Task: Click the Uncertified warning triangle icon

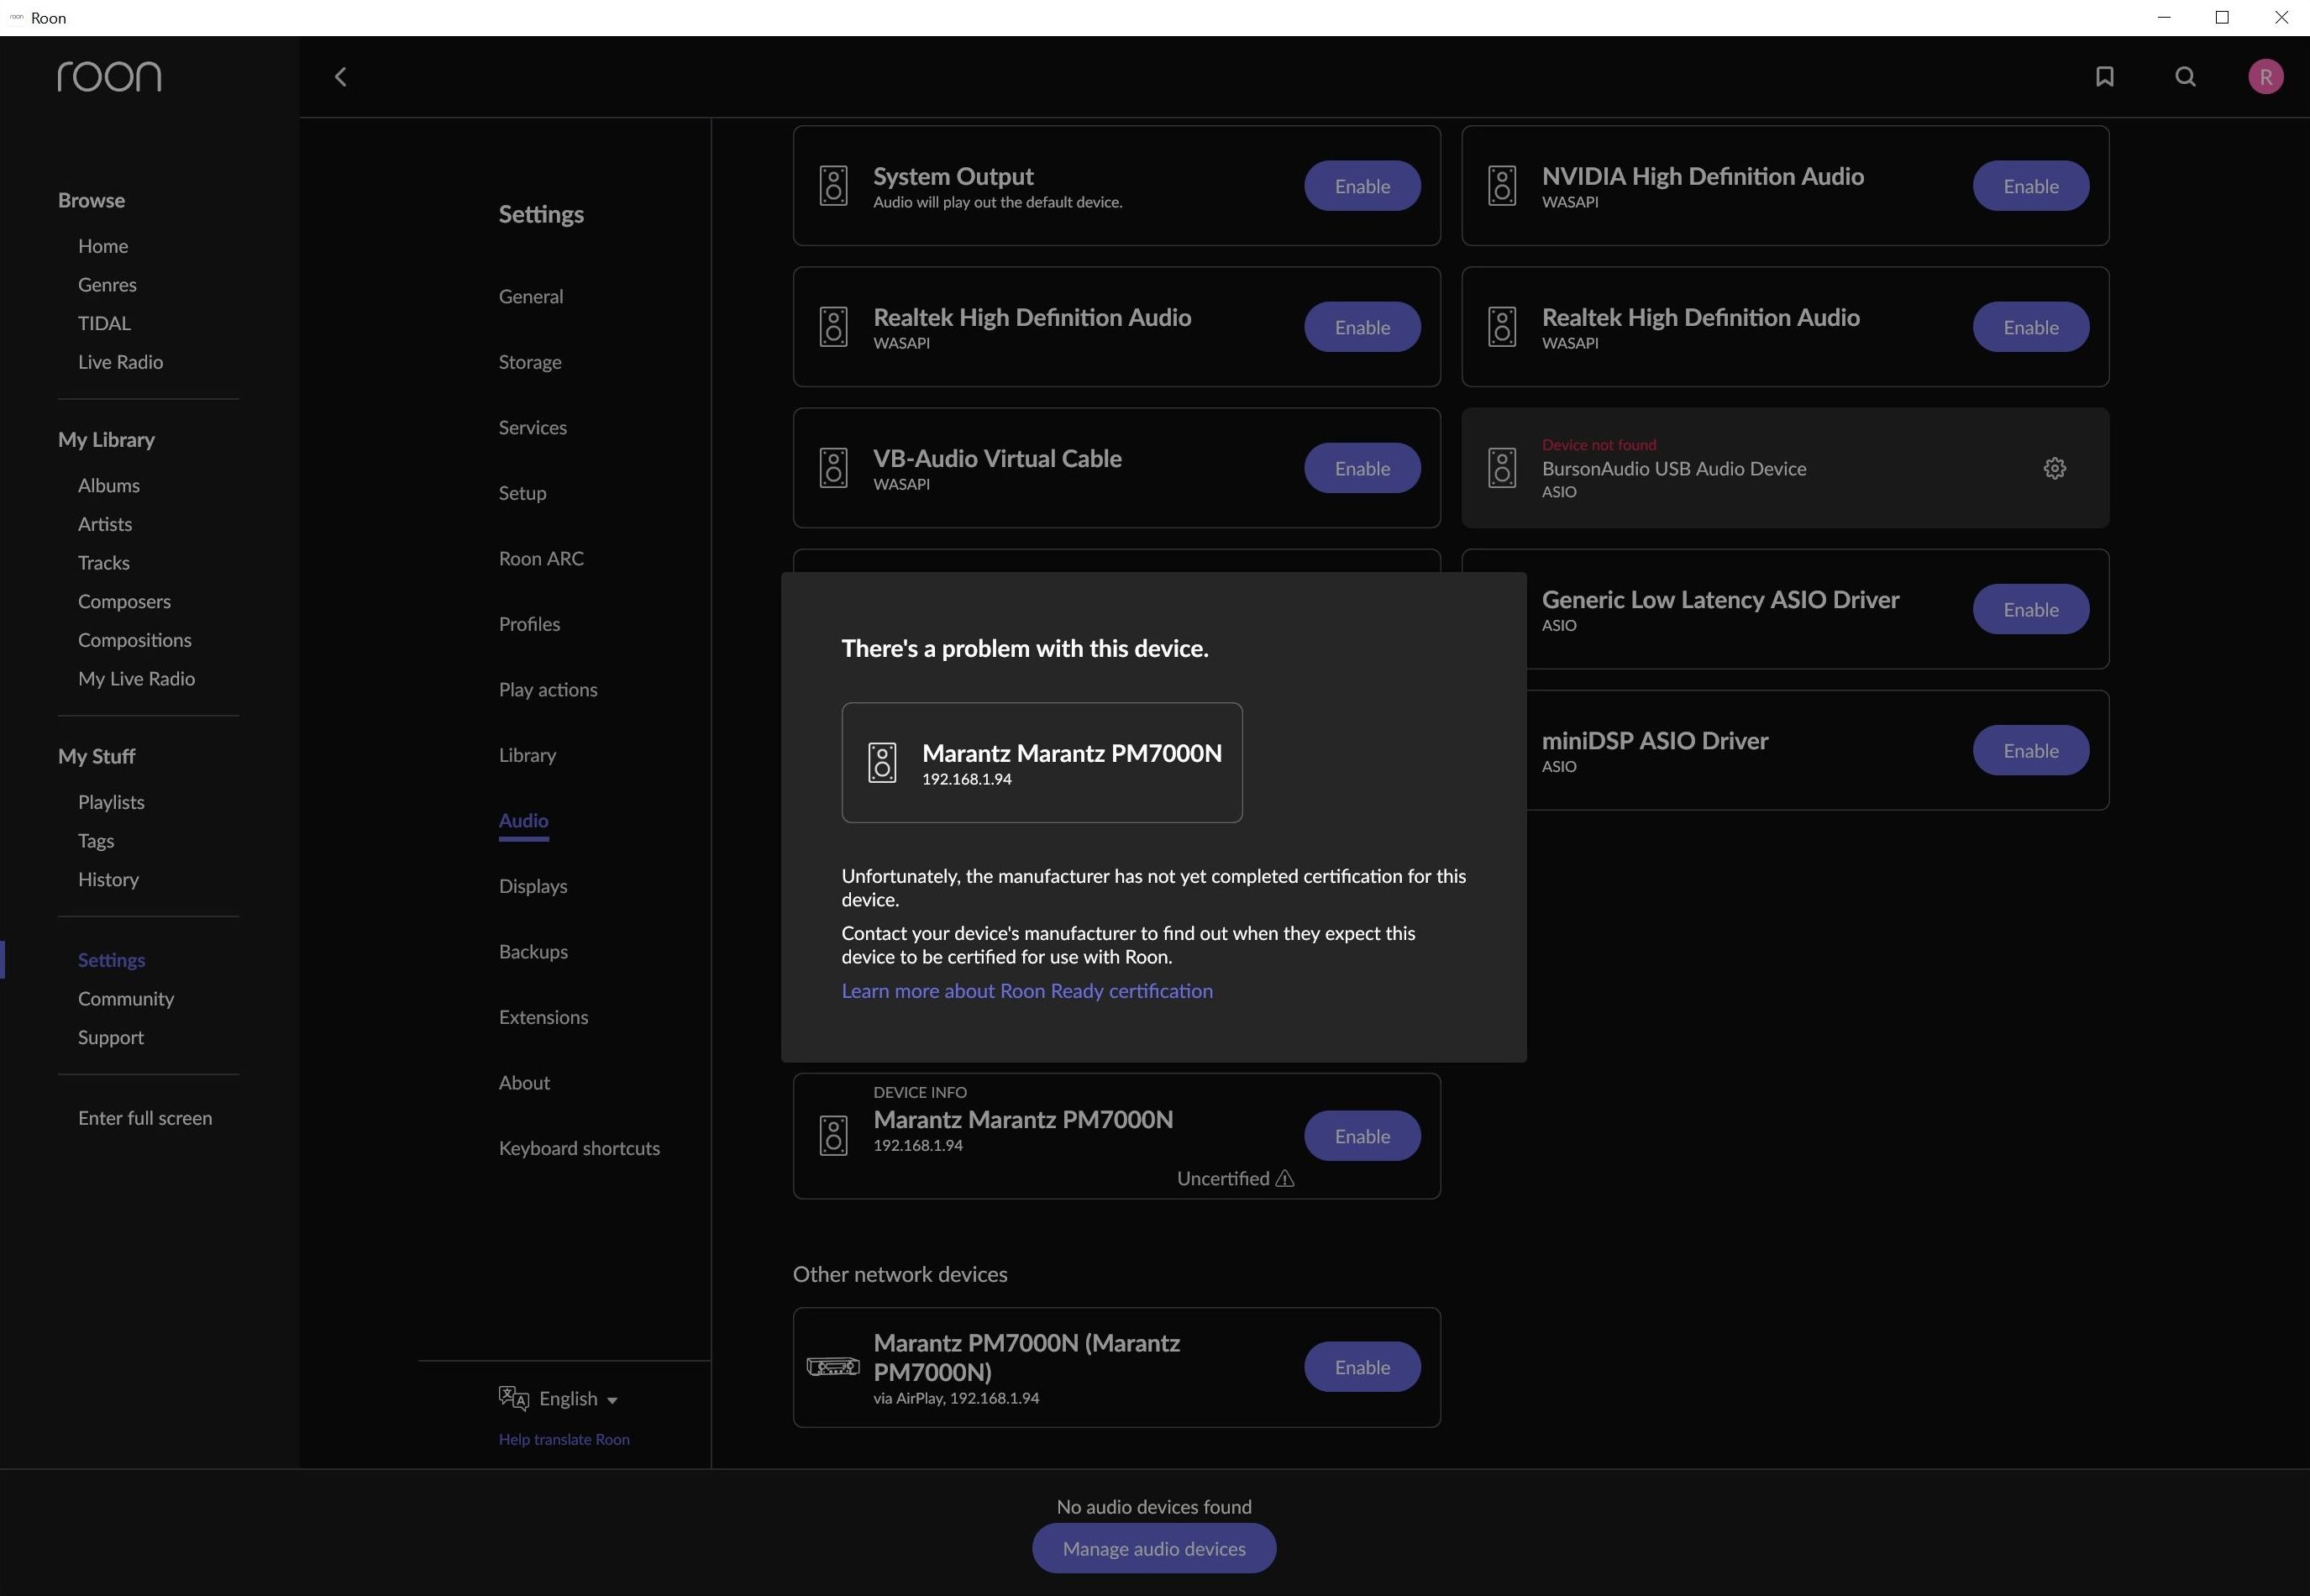Action: point(1285,1179)
